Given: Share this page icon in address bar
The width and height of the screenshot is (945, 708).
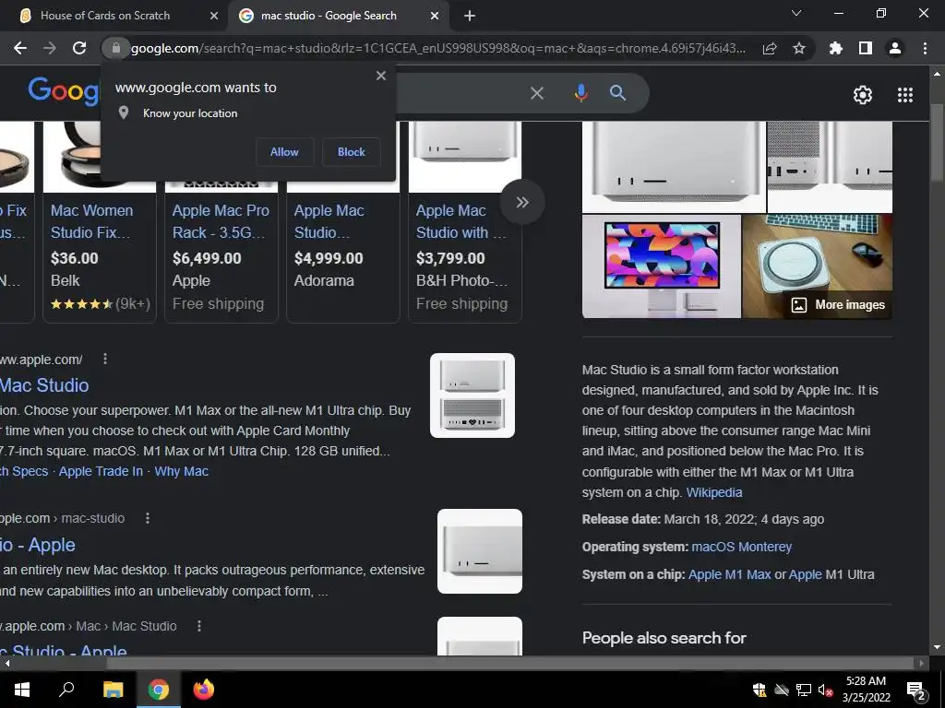Looking at the screenshot, I should tap(770, 49).
